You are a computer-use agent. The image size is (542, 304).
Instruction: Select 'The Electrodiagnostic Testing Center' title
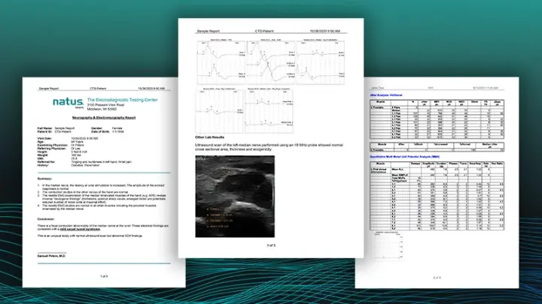tap(122, 100)
